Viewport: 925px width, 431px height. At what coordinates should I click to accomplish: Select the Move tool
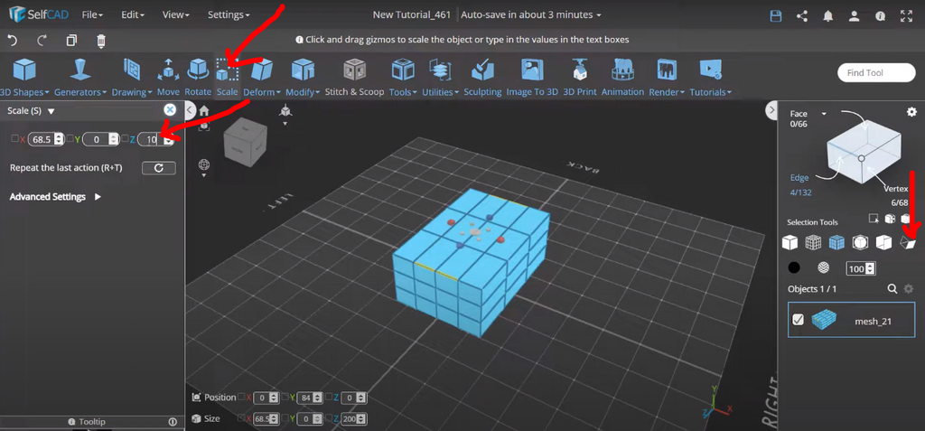tap(168, 77)
